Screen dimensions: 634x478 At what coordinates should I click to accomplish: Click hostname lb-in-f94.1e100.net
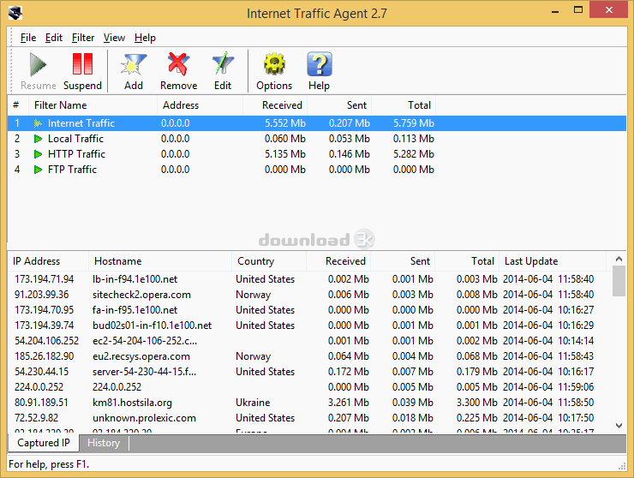(135, 279)
